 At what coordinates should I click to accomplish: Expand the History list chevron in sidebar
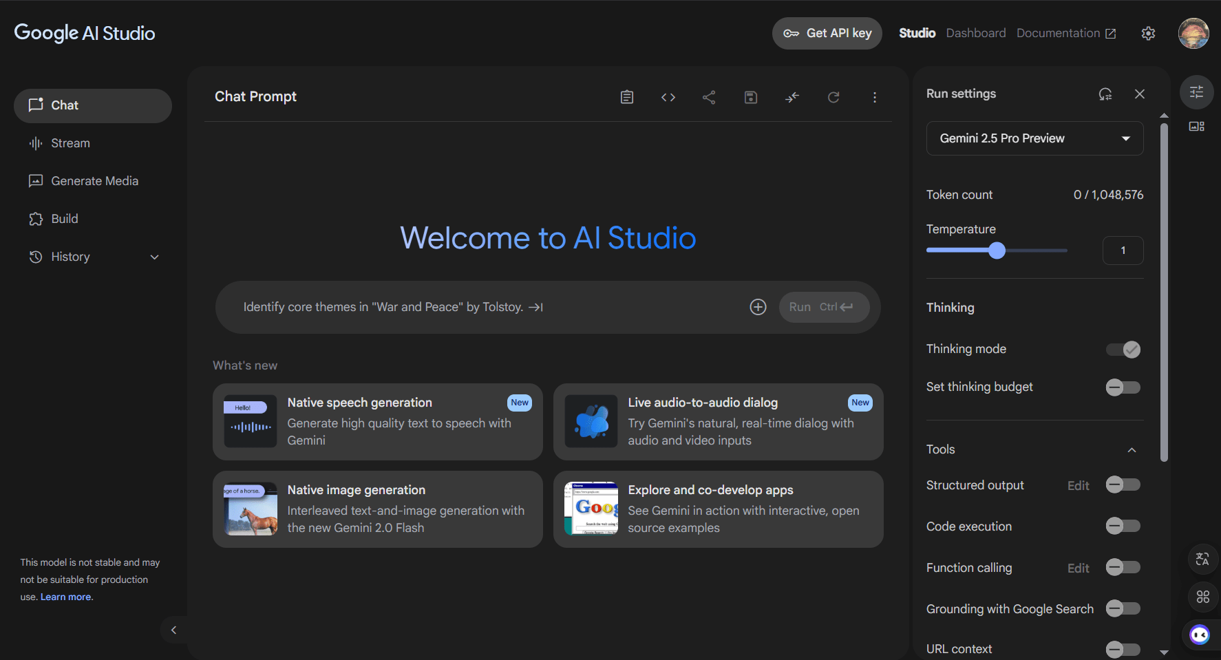point(155,257)
